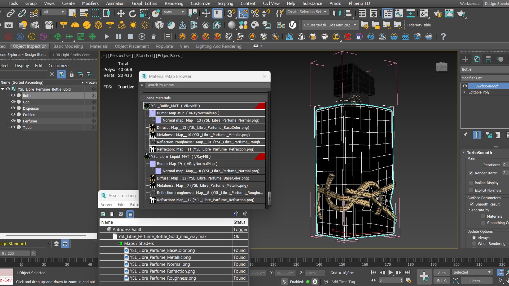Uncheck the Render Iters checkbox
This screenshot has width=509, height=286.
(x=471, y=173)
